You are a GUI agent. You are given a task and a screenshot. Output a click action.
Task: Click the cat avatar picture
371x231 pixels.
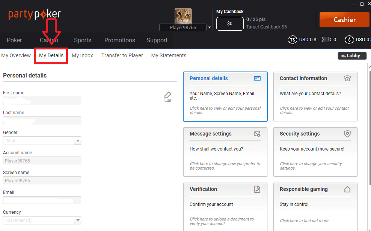pyautogui.click(x=183, y=16)
